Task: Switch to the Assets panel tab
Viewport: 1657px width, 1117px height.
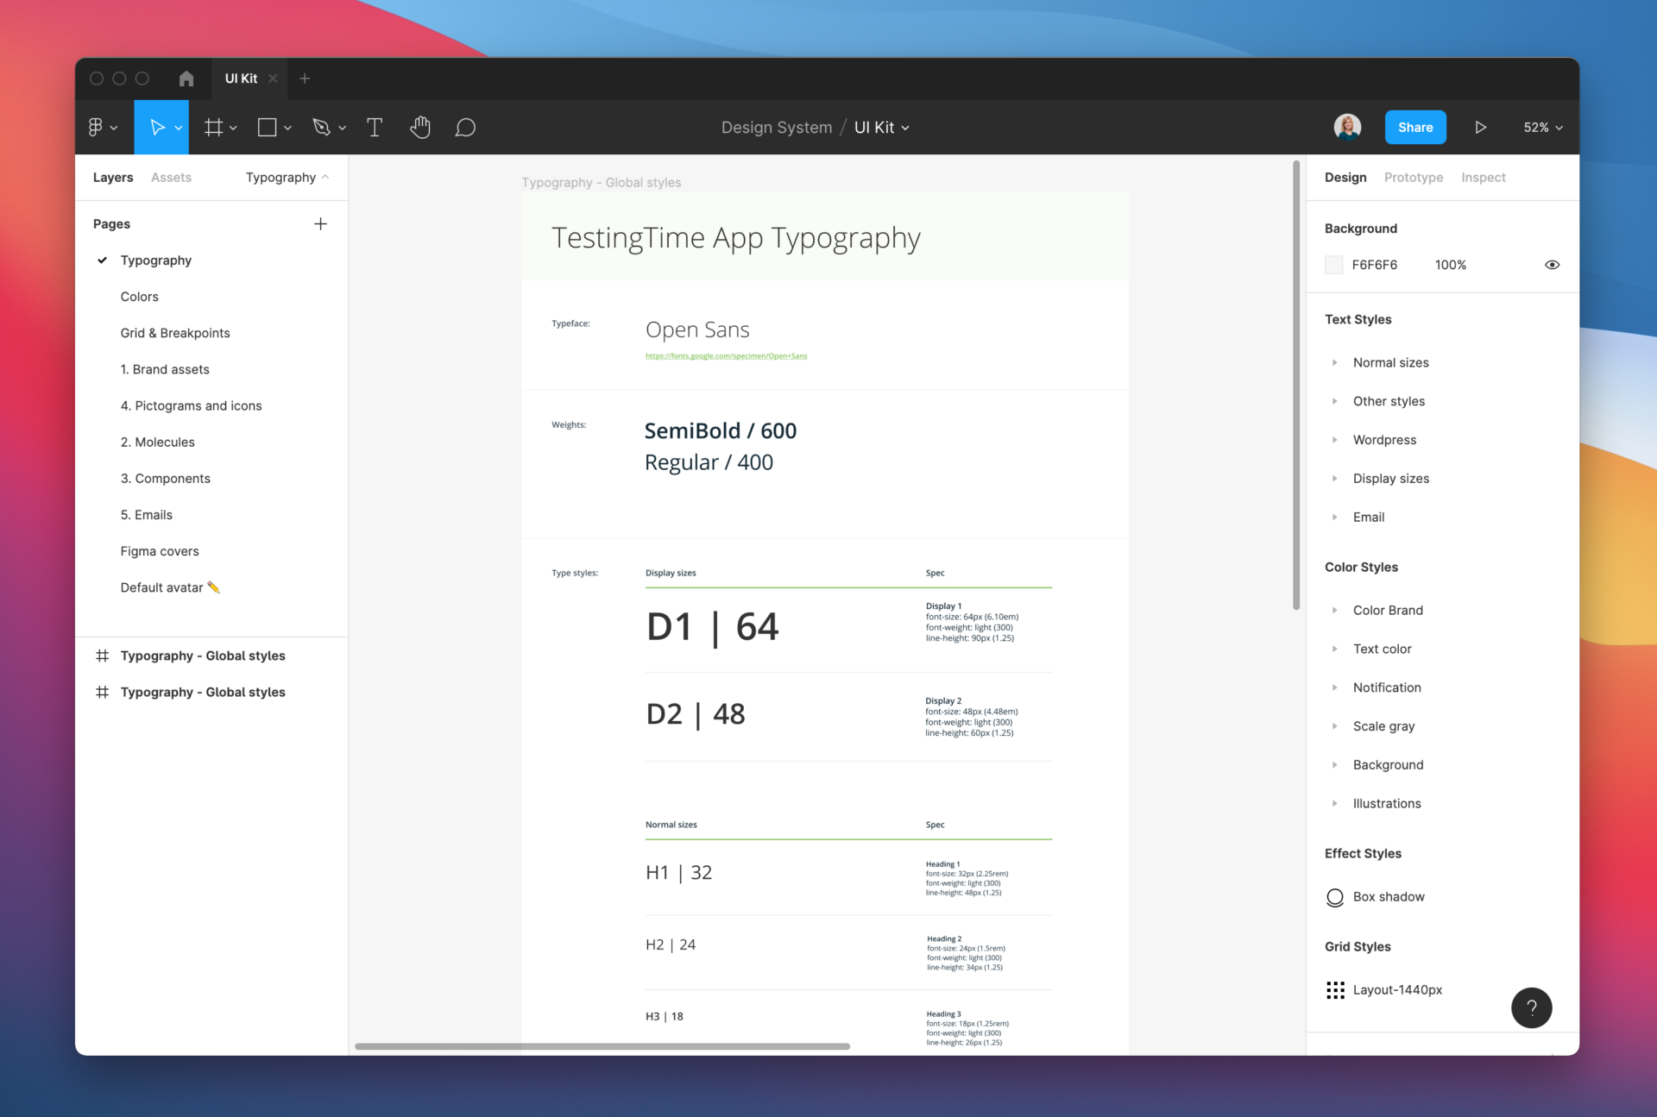Action: tap(170, 177)
